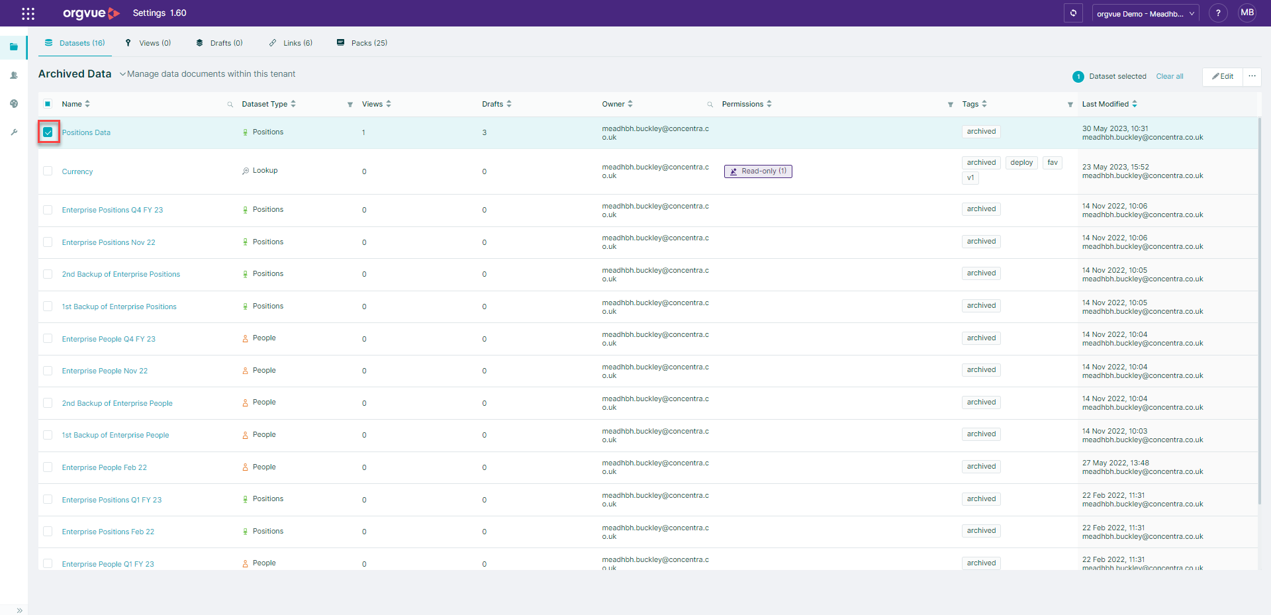This screenshot has height=615, width=1271.
Task: Click the deploy tag on Currency row
Action: [x=1021, y=162]
